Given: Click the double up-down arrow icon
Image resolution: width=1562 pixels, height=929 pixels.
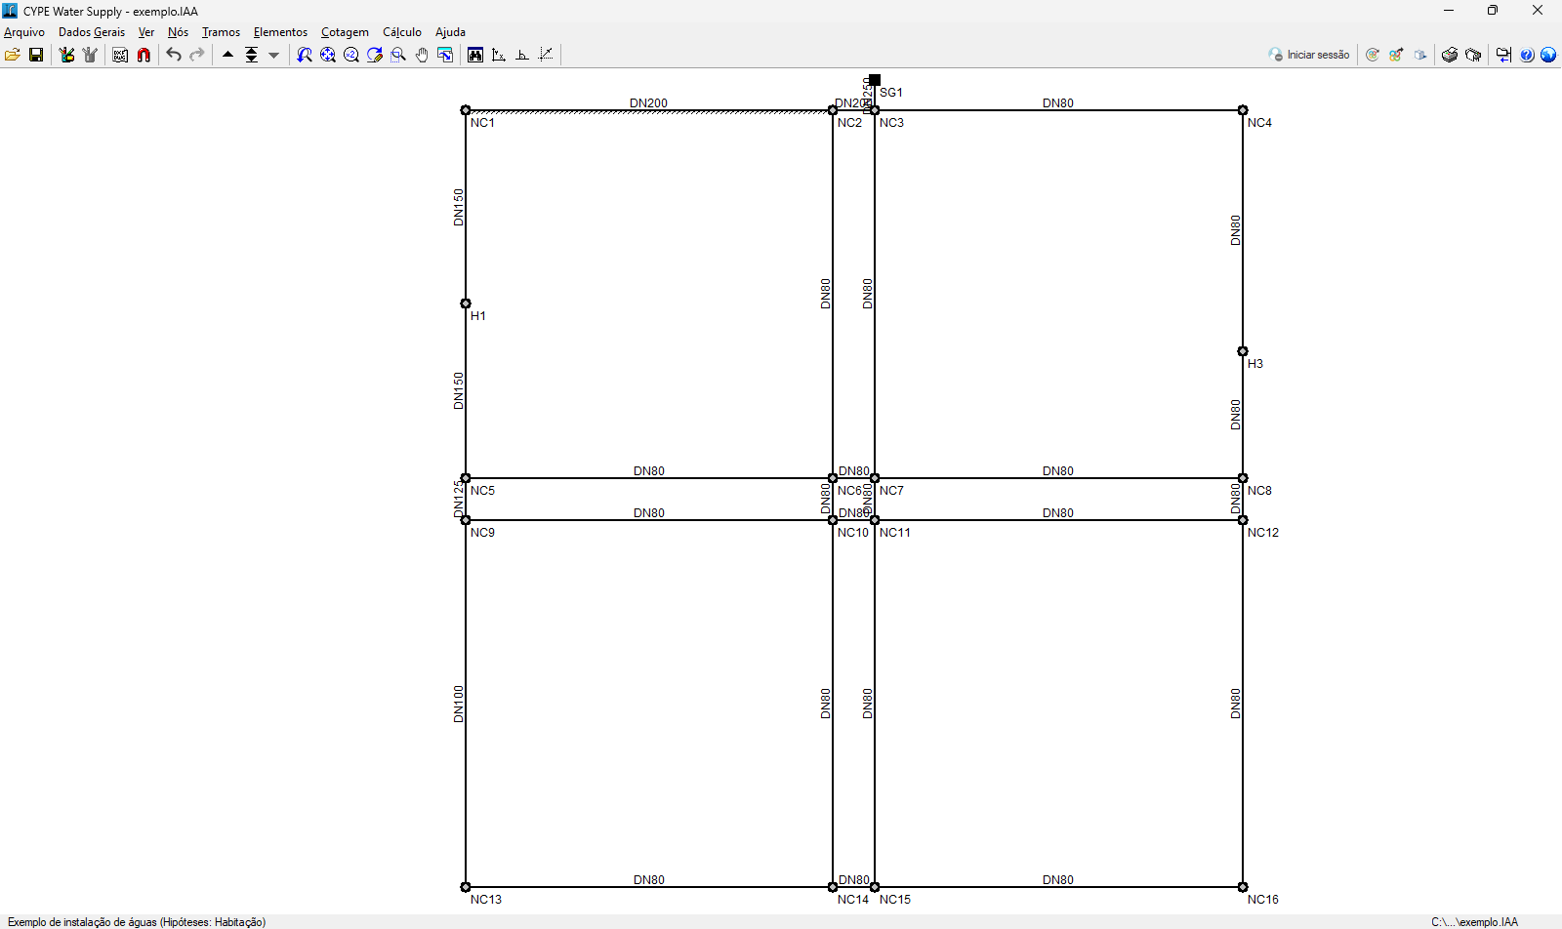Looking at the screenshot, I should pyautogui.click(x=251, y=55).
